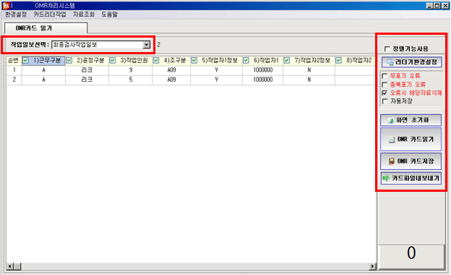Minimize the OMR처리시스템 window
The height and width of the screenshot is (275, 451).
[x=429, y=6]
